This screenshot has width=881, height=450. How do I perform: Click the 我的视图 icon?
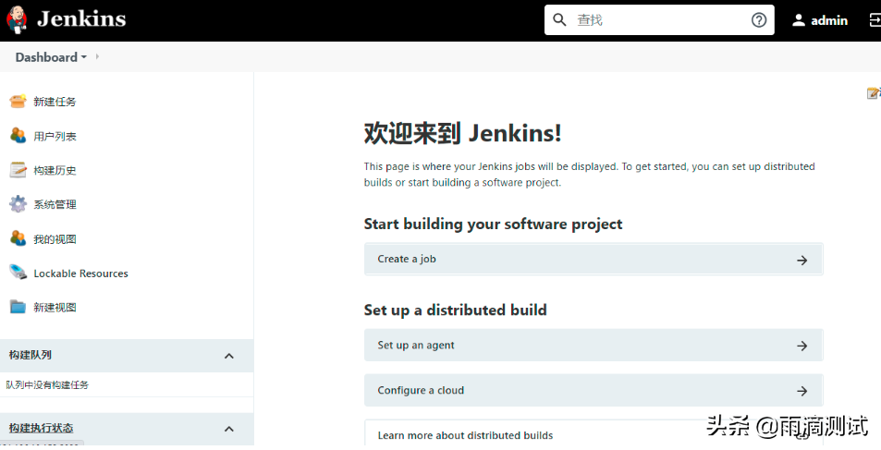(x=18, y=238)
